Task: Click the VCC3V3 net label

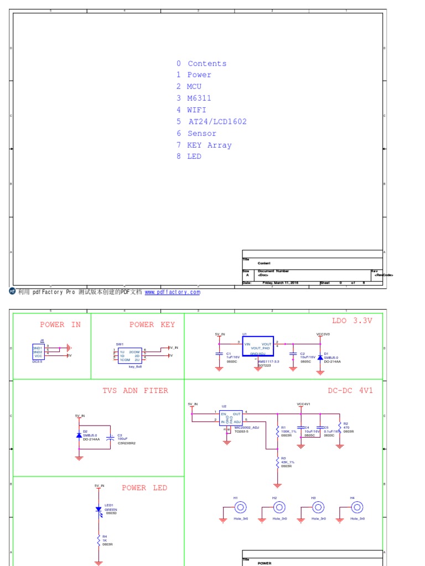Action: click(x=323, y=334)
